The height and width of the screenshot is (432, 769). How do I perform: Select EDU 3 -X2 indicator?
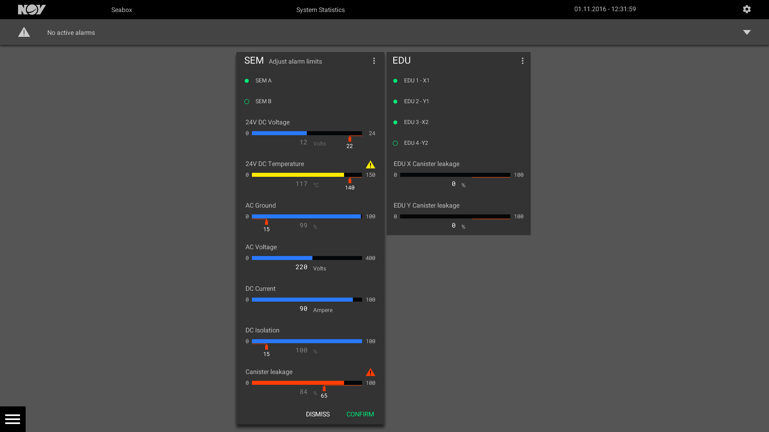tap(395, 122)
